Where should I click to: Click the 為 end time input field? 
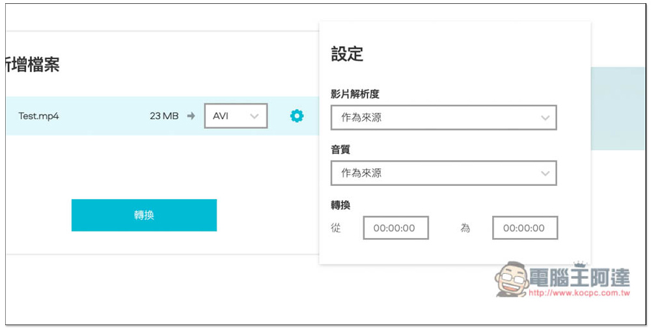point(525,228)
